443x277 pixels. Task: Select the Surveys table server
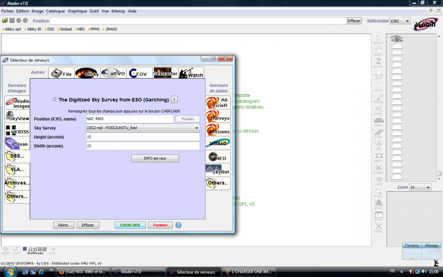point(218,116)
